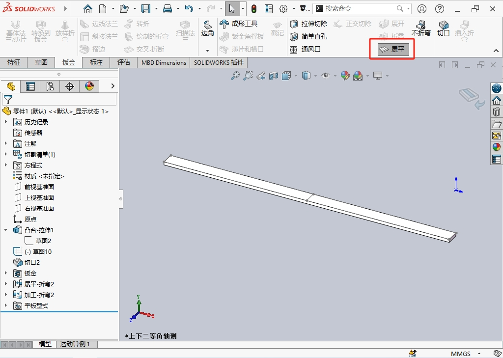Click the MMGS unit system button
The width and height of the screenshot is (503, 358).
point(460,354)
